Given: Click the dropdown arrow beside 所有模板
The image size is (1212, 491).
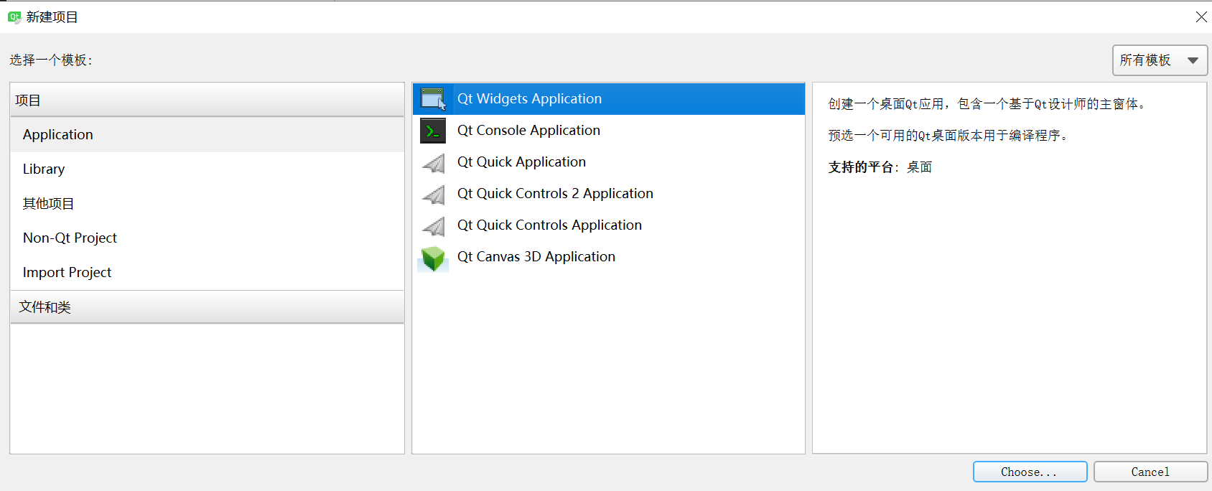Looking at the screenshot, I should click(1193, 60).
